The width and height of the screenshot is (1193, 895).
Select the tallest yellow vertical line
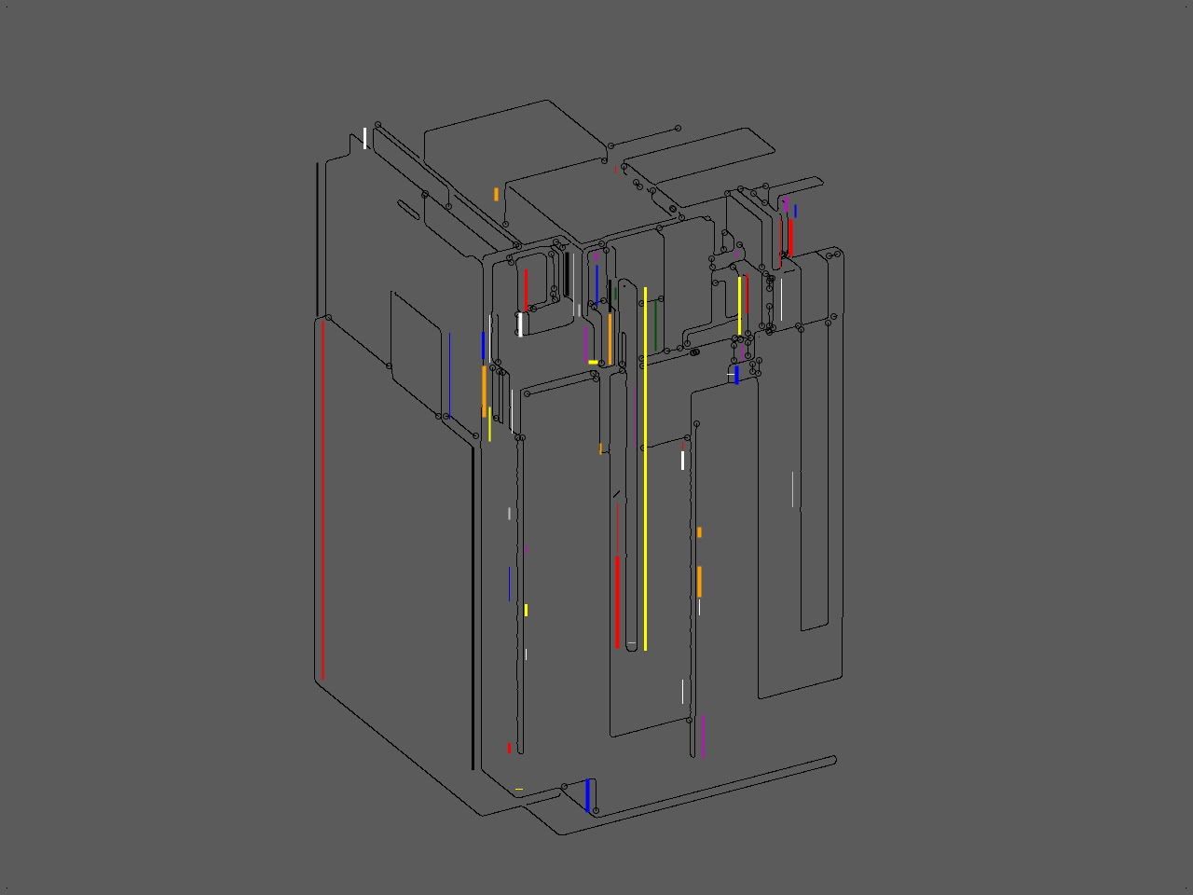point(645,469)
